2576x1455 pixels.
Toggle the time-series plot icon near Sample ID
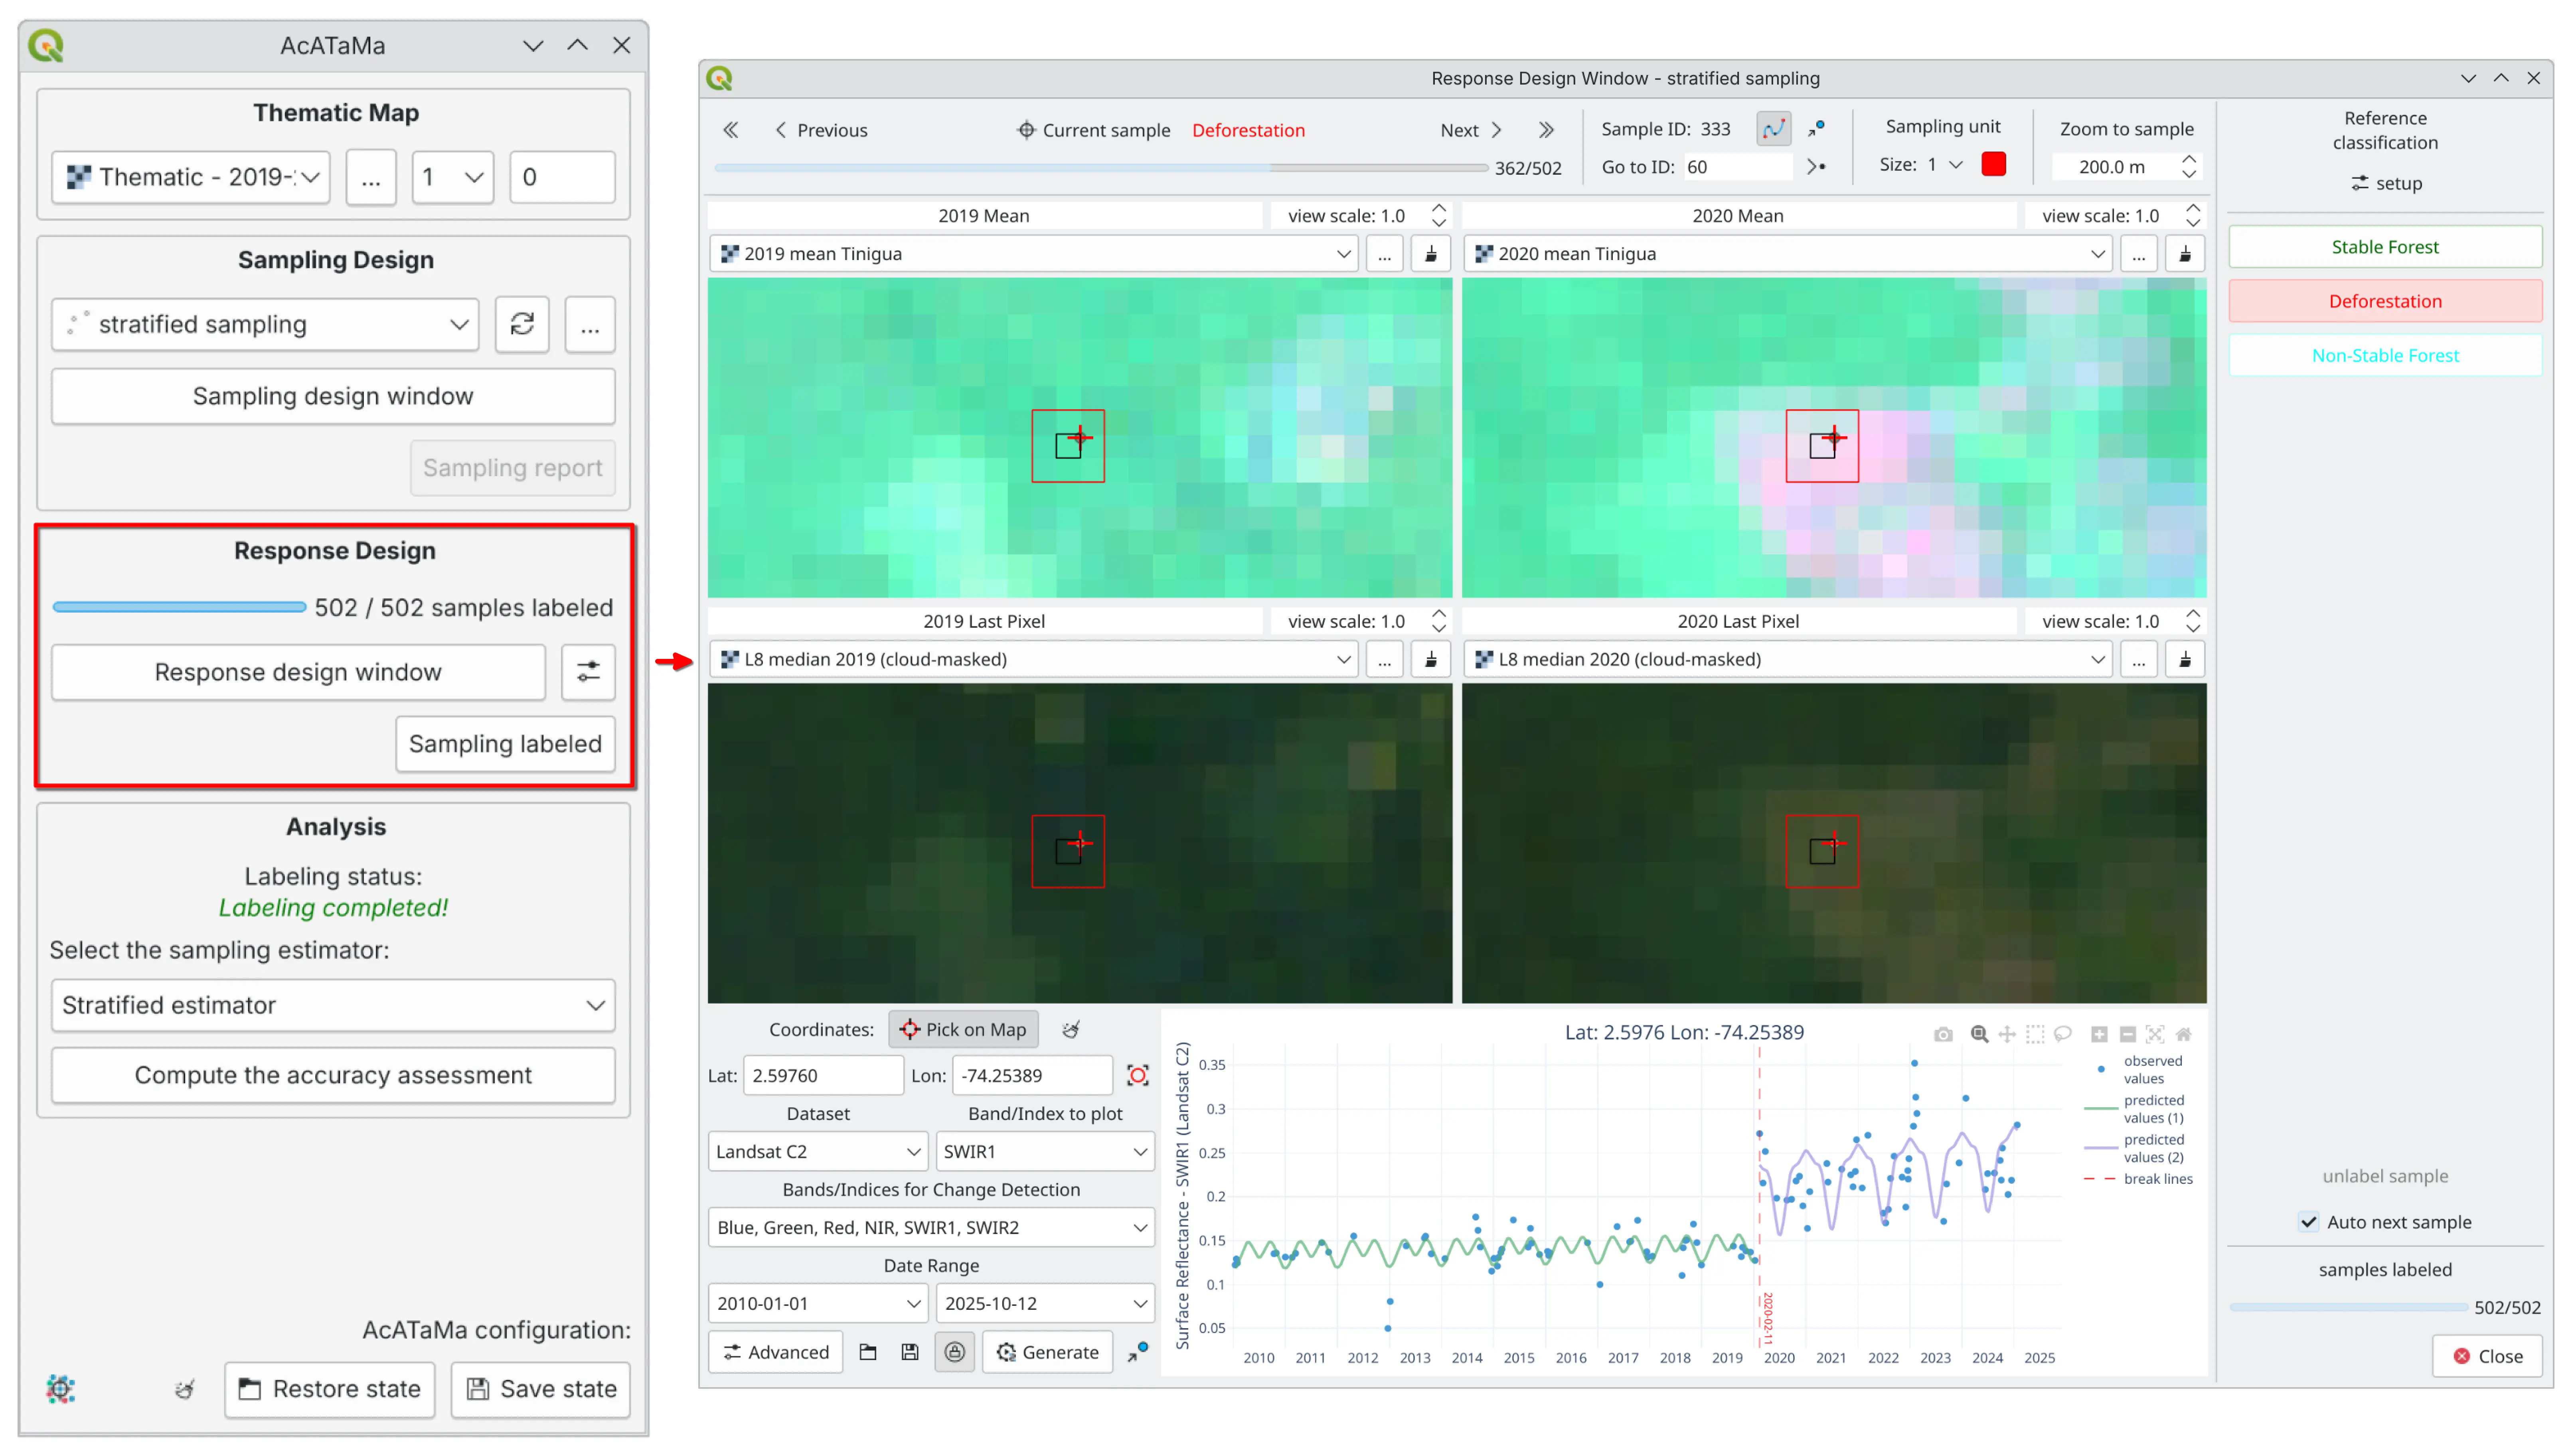[1773, 129]
